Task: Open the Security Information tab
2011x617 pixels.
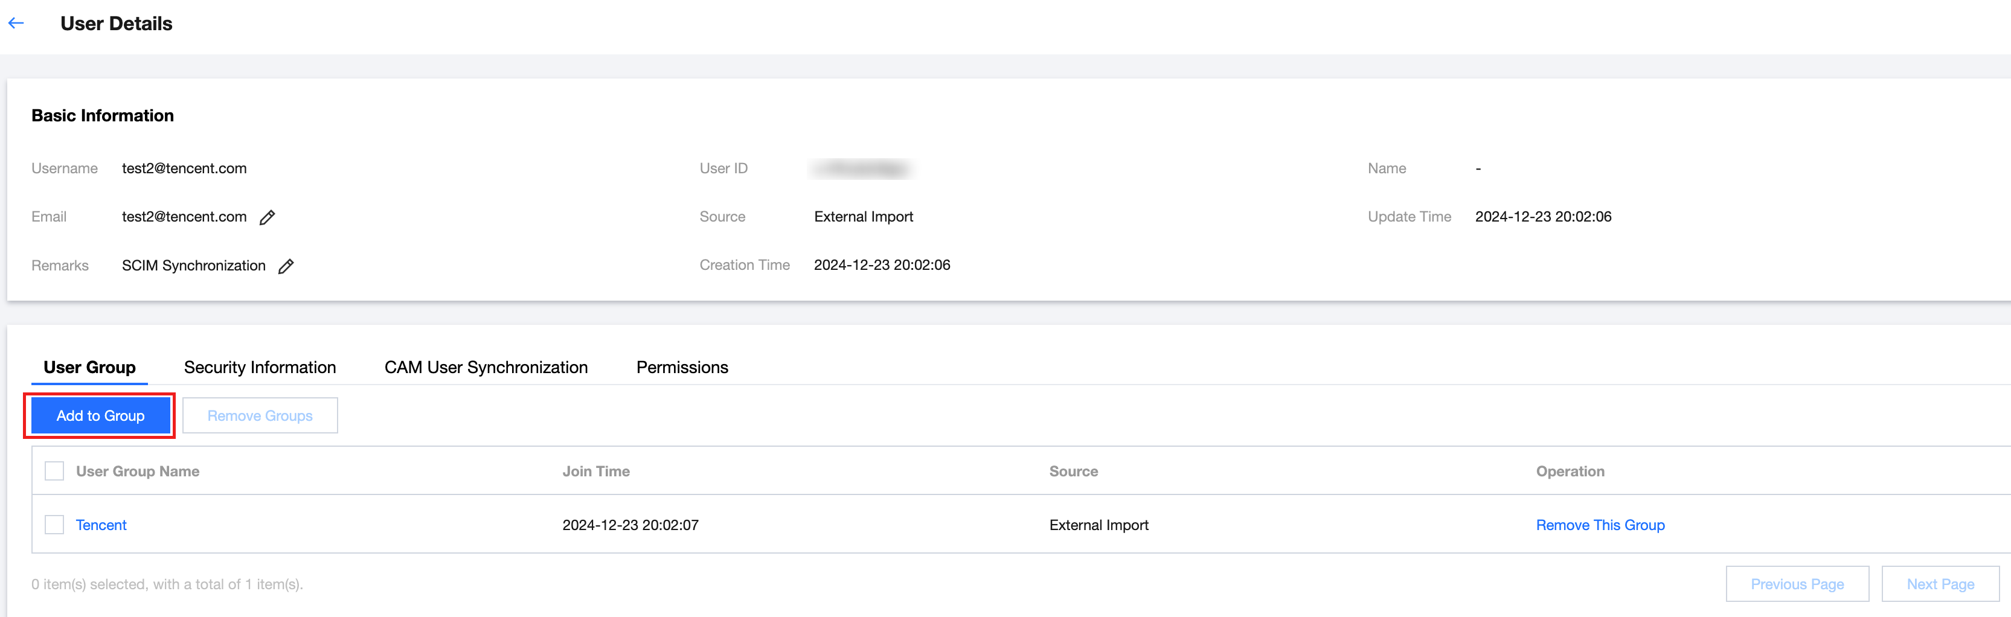Action: [260, 368]
